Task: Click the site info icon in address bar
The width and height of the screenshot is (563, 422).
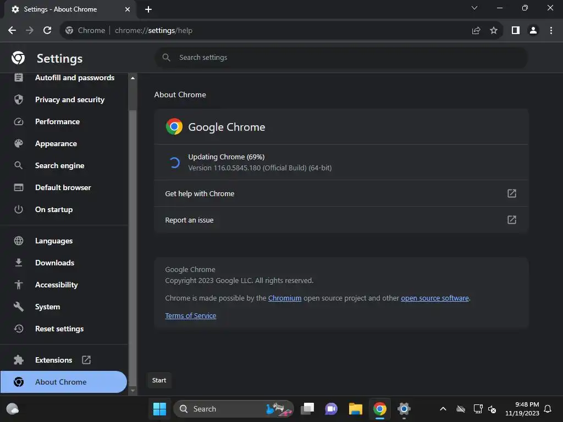Action: coord(69,31)
